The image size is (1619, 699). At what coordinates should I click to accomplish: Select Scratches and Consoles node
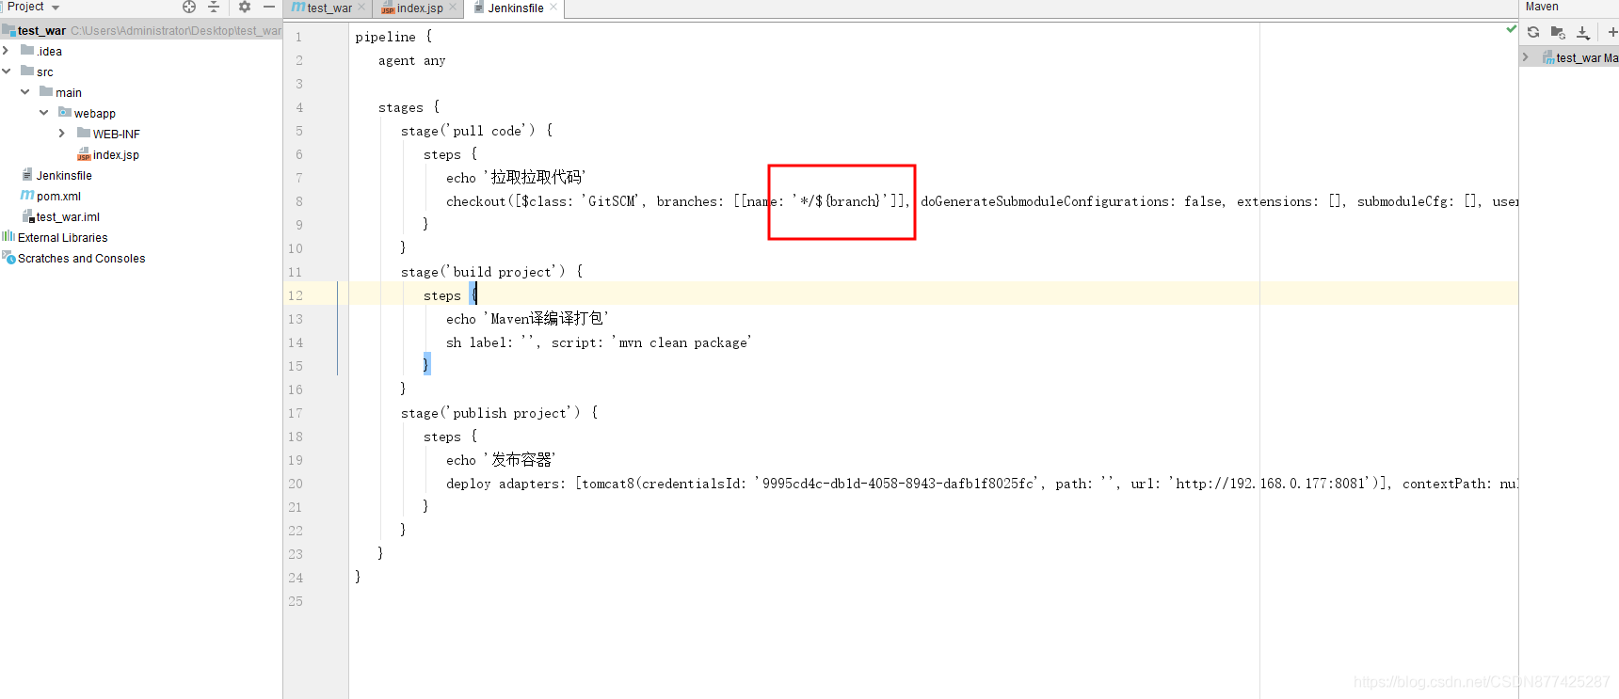[74, 259]
